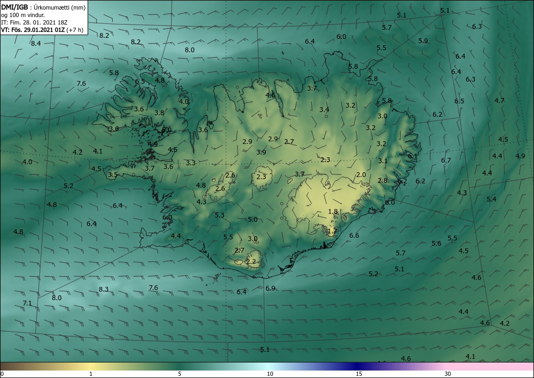
Task: Click the legend tick label '30'
Action: coord(448,374)
